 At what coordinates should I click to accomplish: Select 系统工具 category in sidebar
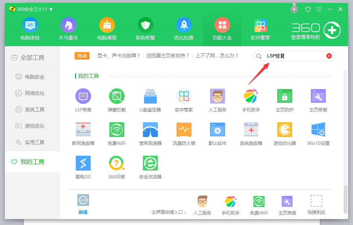[x=32, y=110]
